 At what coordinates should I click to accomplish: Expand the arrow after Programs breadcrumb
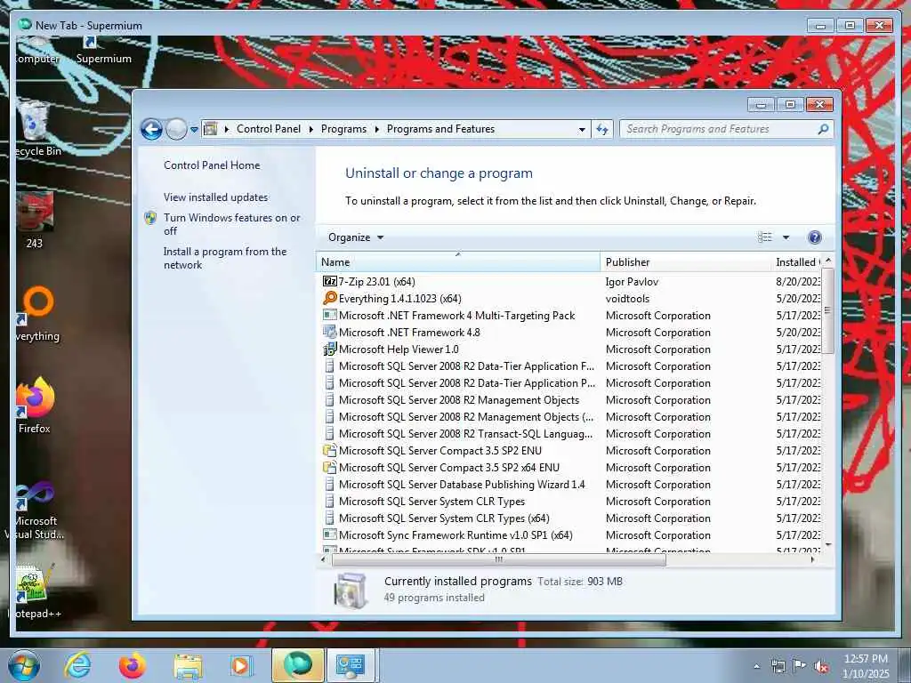click(x=376, y=130)
